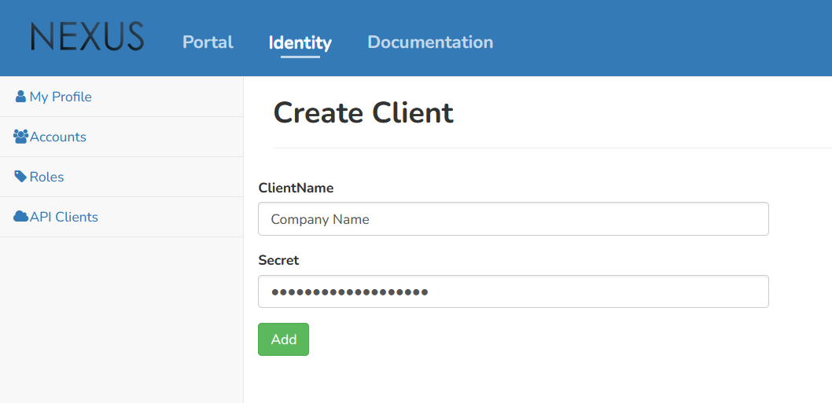Click the My Profile user icon
The height and width of the screenshot is (403, 832).
pyautogui.click(x=20, y=97)
